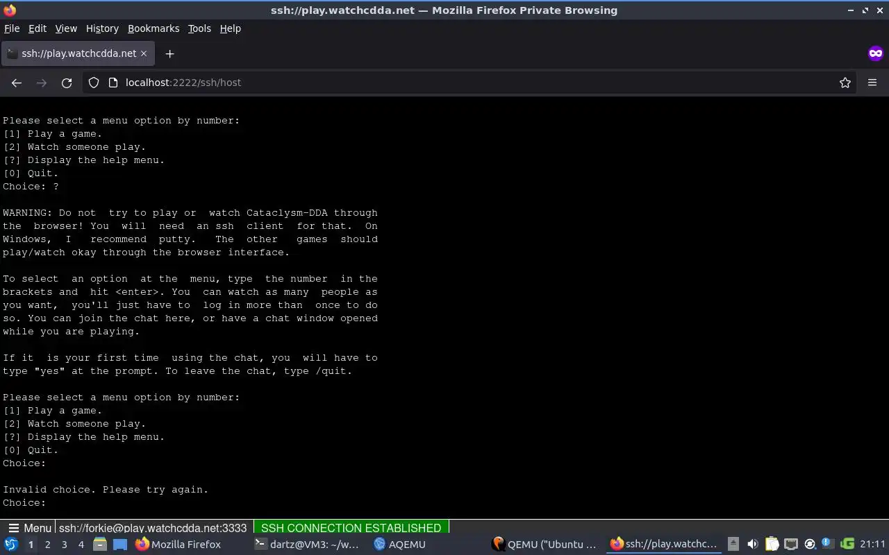This screenshot has height=555, width=889.
Task: Open the wired network tray icon
Action: click(790, 545)
